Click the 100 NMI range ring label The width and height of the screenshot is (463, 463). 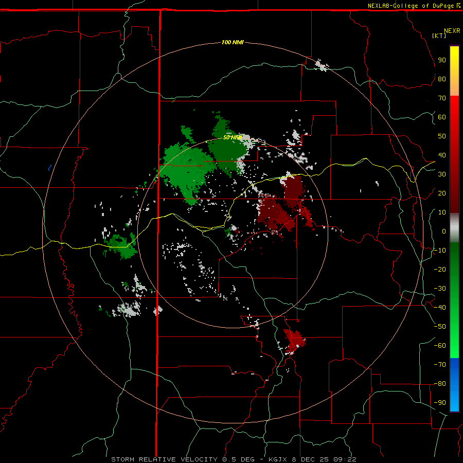tap(233, 42)
